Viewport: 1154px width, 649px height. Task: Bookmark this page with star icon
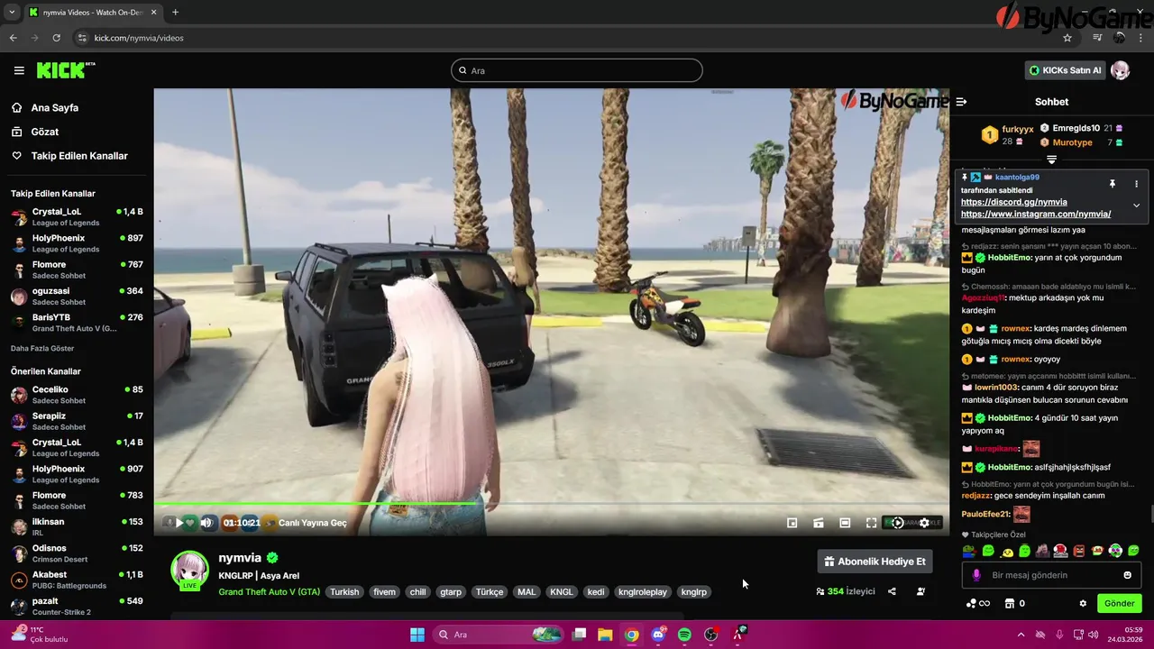[1067, 38]
